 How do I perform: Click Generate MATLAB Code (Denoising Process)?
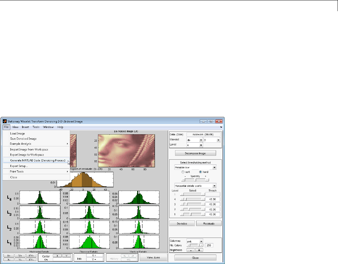tap(36, 160)
